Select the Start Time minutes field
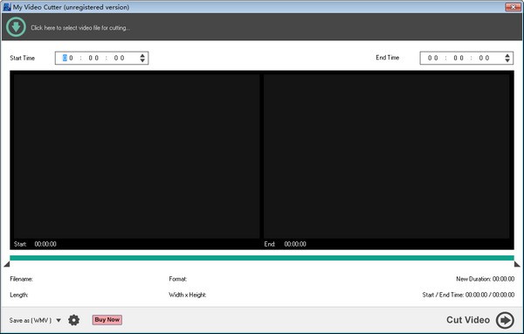Viewport: 524px width, 334px height. [x=93, y=58]
